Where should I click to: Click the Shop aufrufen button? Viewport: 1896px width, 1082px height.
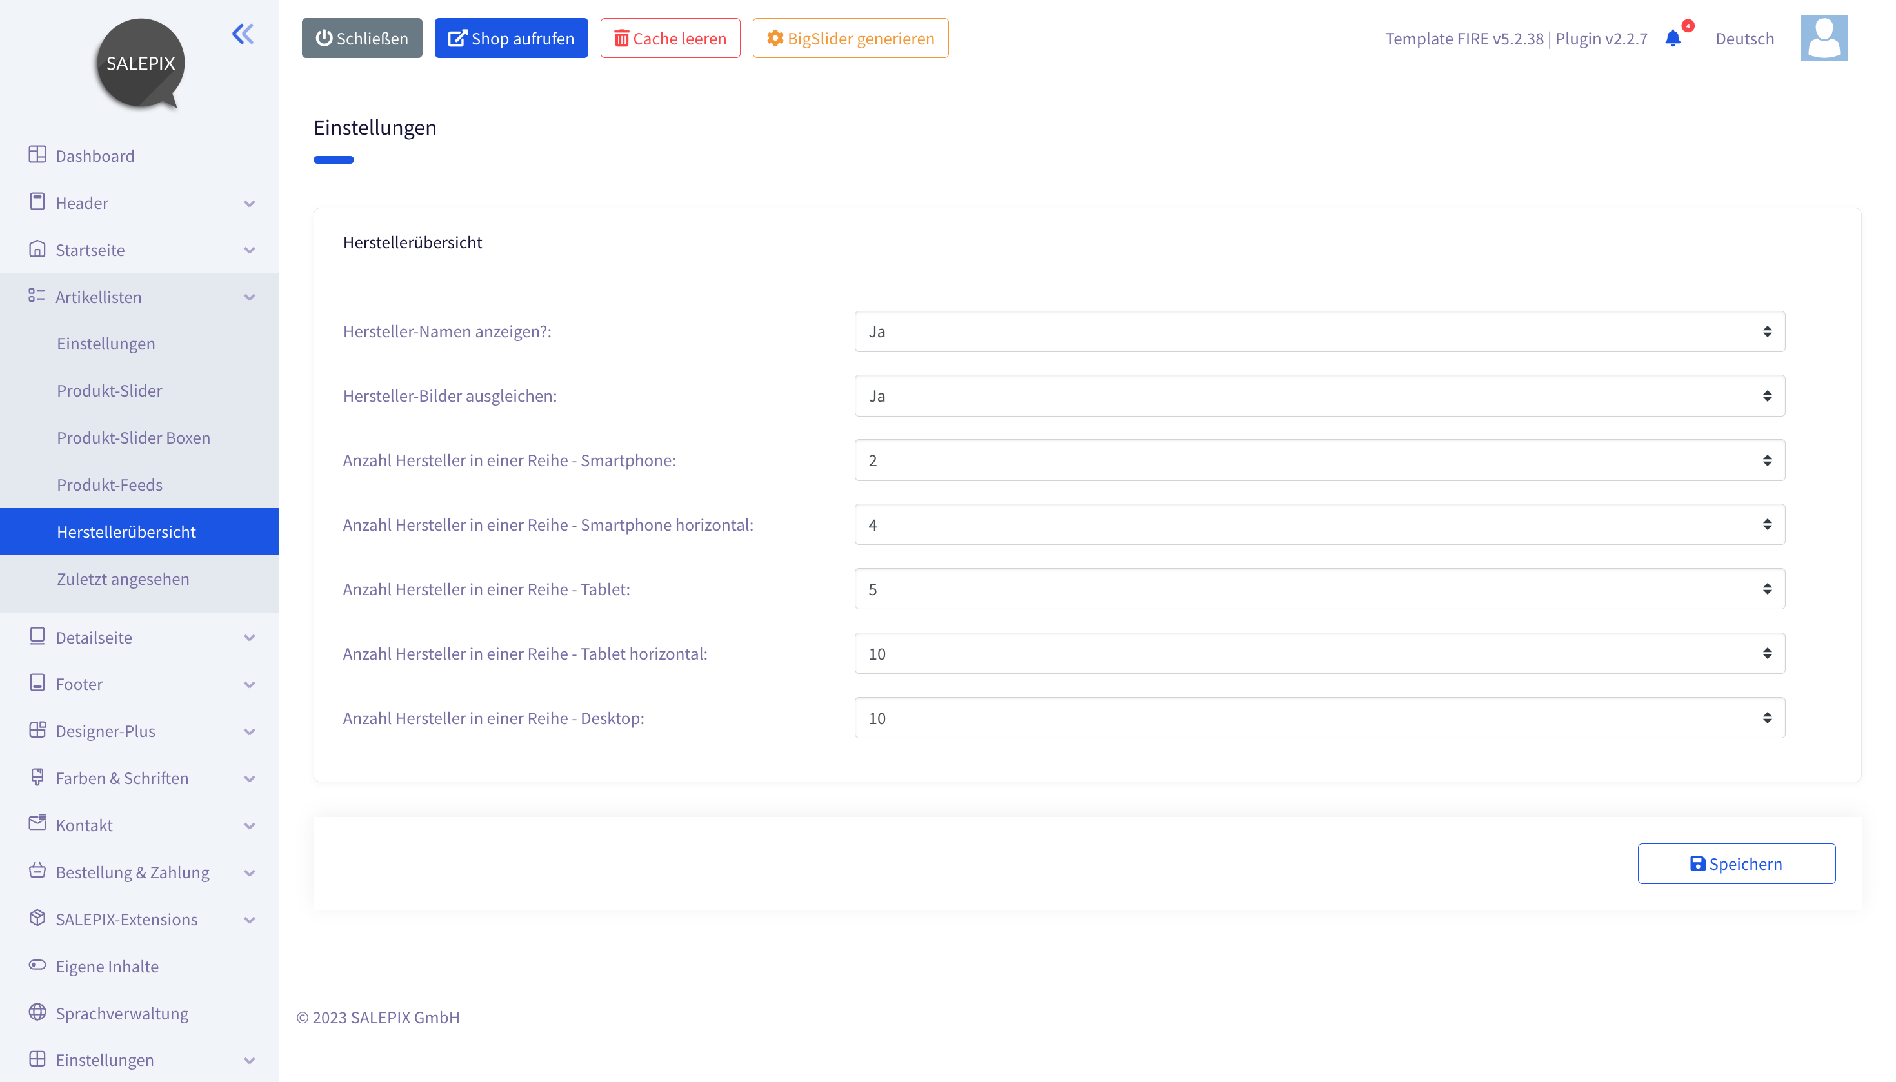click(512, 38)
